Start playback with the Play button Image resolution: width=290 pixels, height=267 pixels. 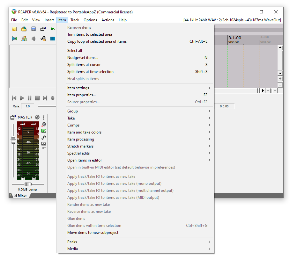tap(22, 98)
